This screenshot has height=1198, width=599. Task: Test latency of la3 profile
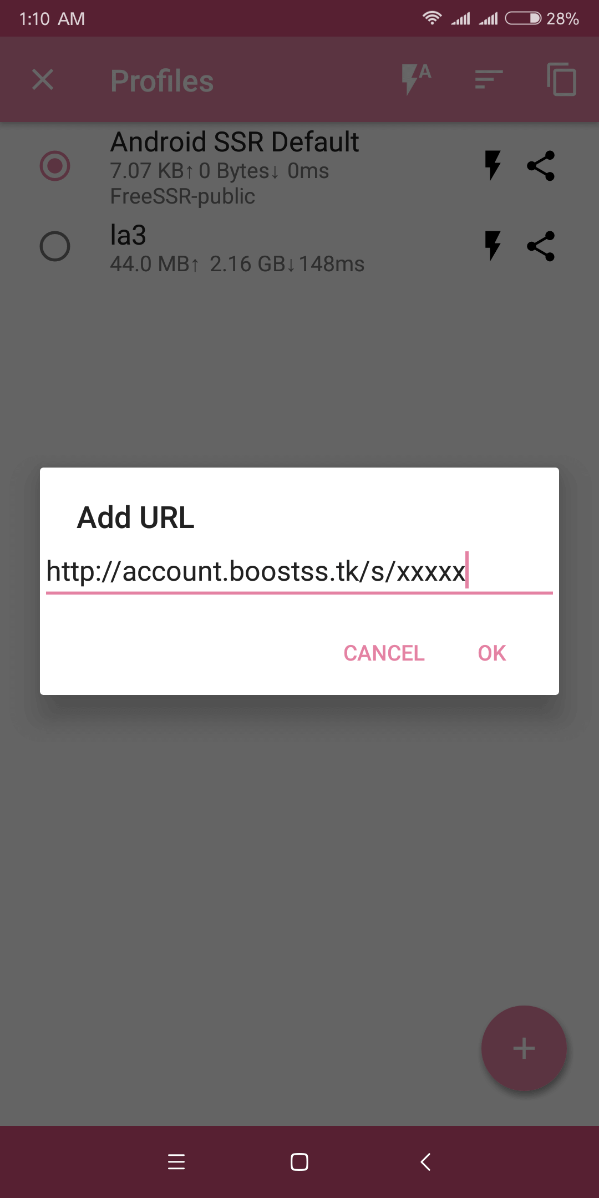tap(492, 246)
